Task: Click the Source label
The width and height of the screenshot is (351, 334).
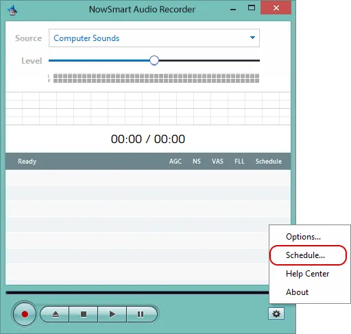Action: (29, 38)
